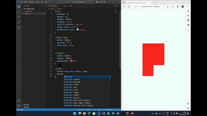This screenshot has height=116, width=207.
Task: Open the File menu
Action: pyautogui.click(x=22, y=2)
